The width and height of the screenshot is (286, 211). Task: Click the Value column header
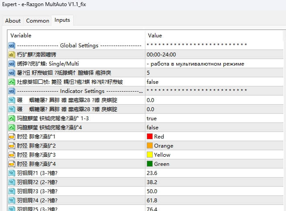(214, 36)
